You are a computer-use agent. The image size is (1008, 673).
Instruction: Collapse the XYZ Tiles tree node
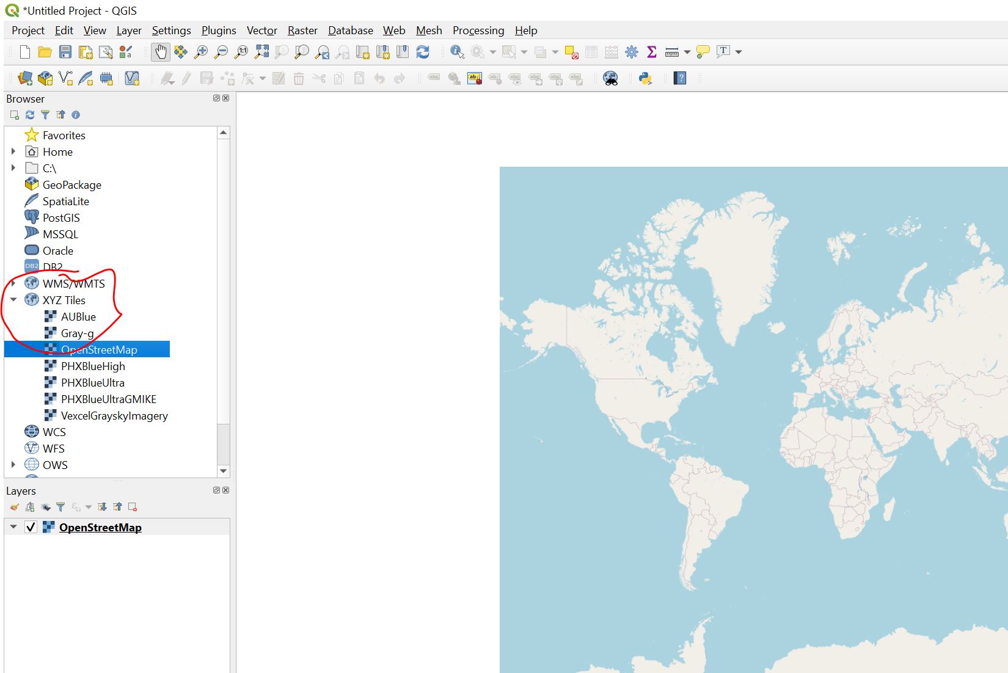pos(13,300)
